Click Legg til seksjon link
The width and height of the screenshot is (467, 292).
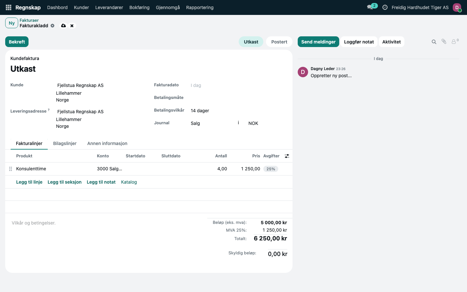[65, 182]
